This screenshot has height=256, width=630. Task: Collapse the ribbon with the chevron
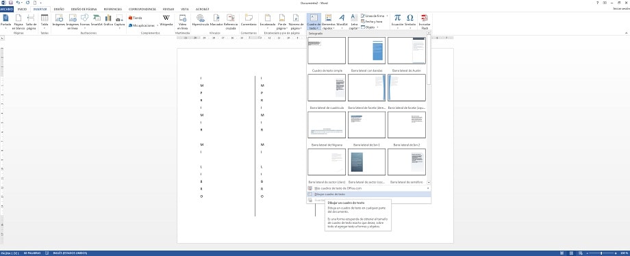(627, 33)
